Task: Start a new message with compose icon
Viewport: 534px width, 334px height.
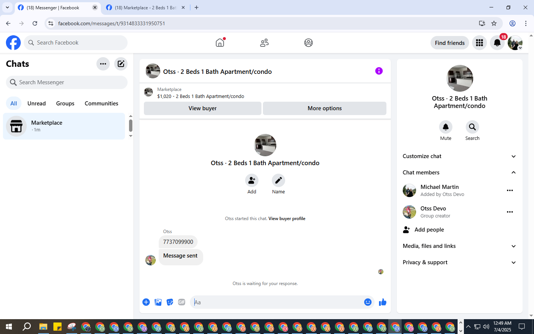Action: tap(121, 64)
